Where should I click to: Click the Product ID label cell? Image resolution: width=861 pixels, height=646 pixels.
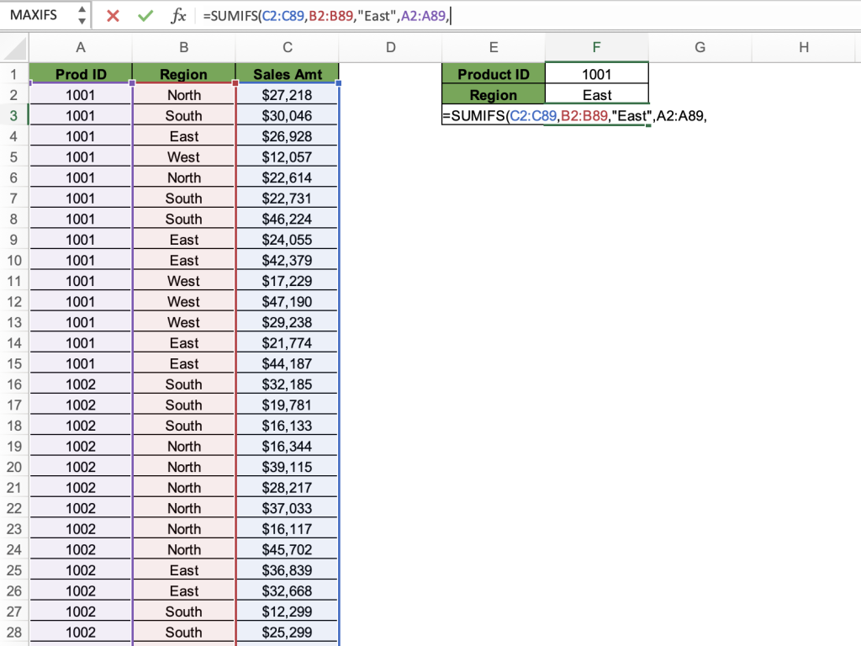point(494,74)
